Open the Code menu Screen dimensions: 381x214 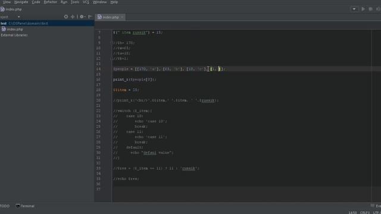[36, 2]
